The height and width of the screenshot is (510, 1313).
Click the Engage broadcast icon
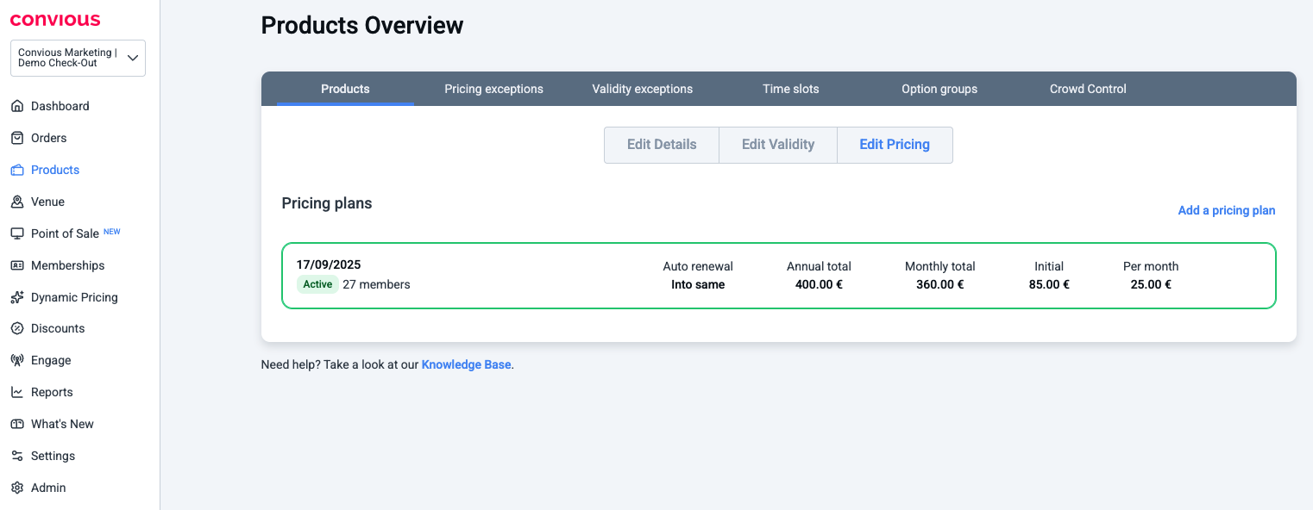pos(16,360)
